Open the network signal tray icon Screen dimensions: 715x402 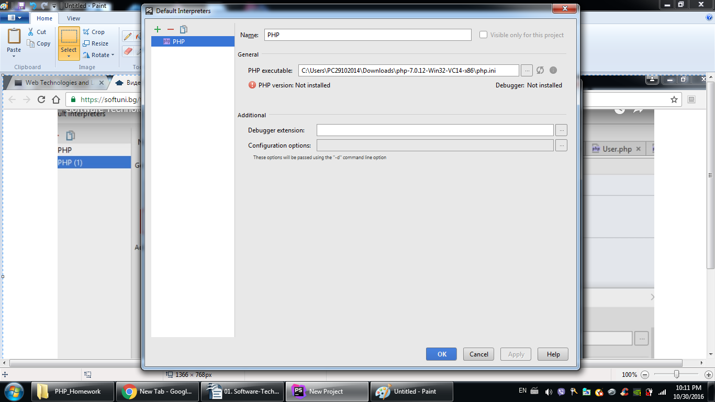tap(662, 391)
